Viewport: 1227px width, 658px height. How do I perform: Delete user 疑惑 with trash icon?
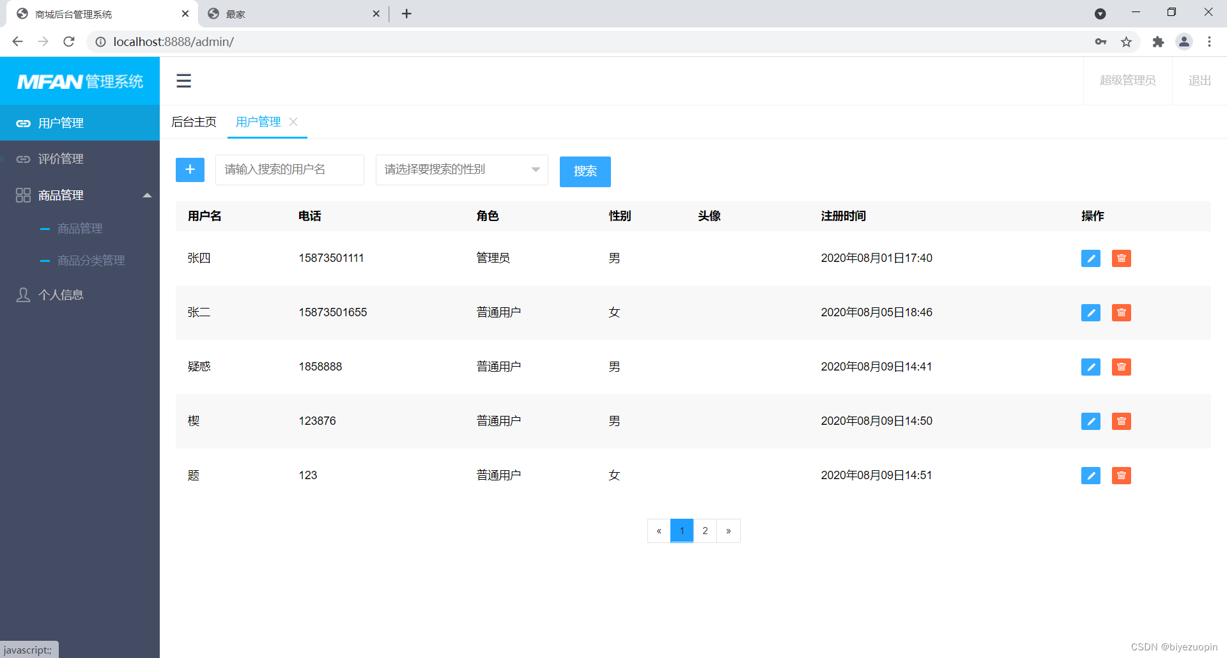[1121, 367]
